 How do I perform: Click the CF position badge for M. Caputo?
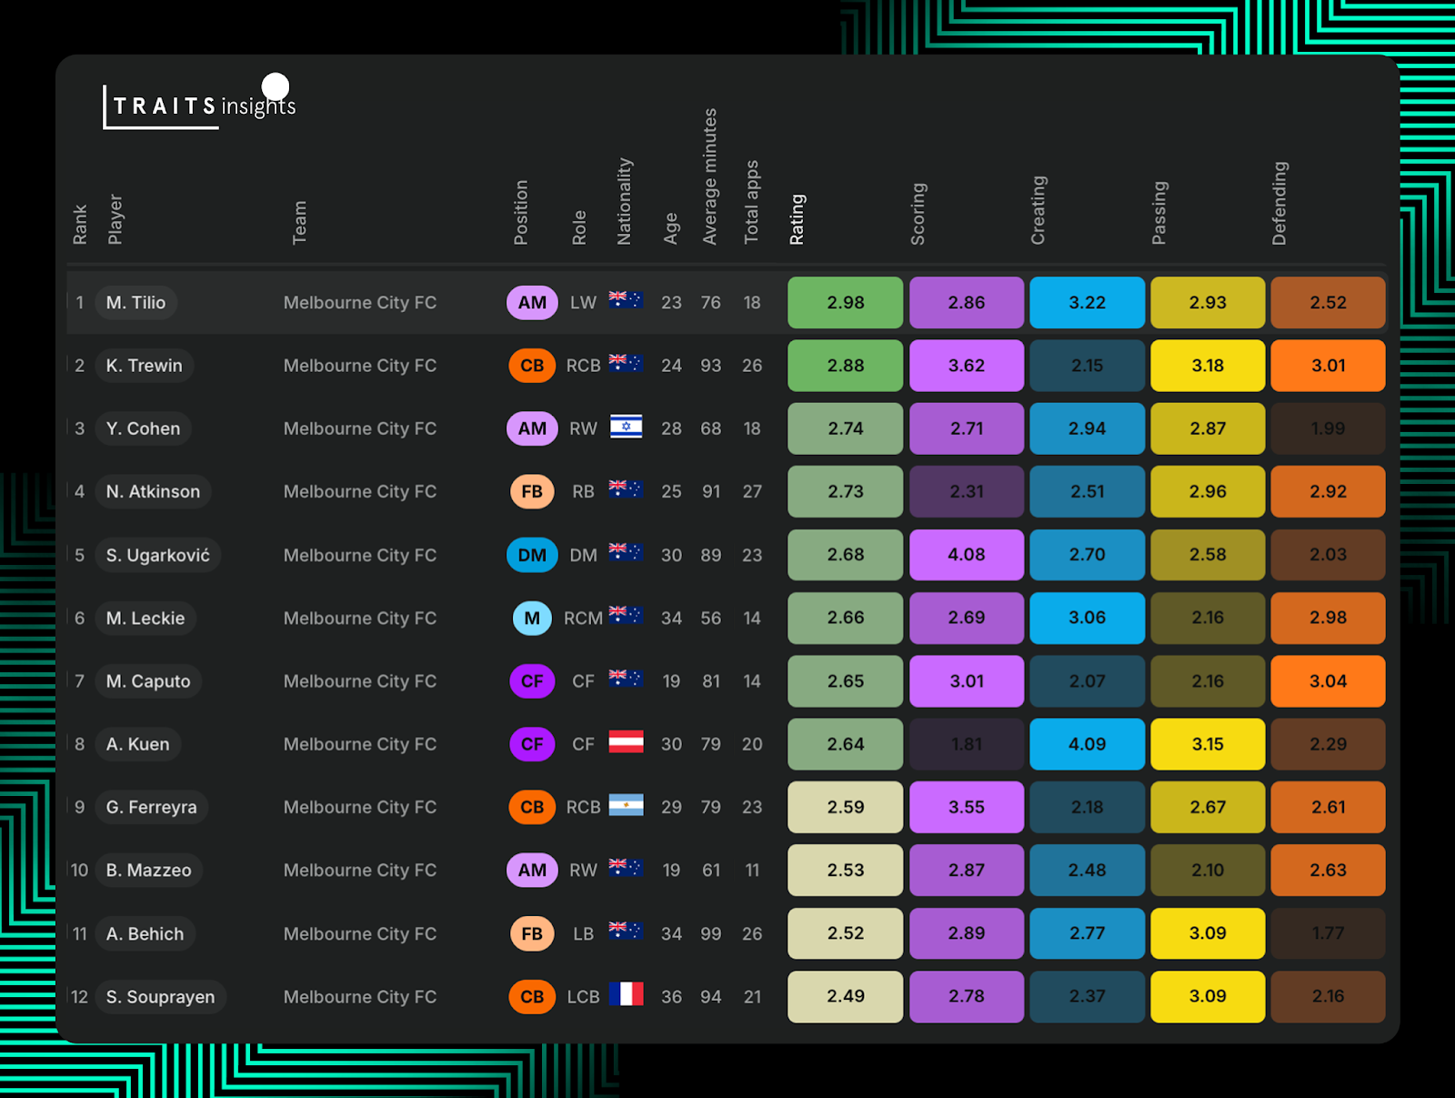pos(532,680)
